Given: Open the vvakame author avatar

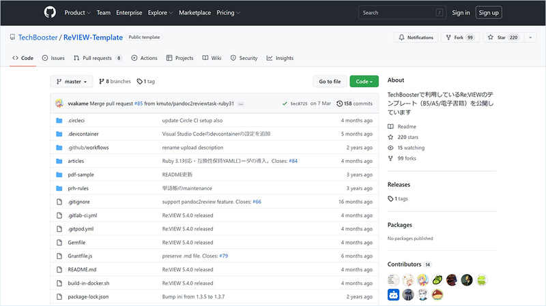Looking at the screenshot, I should point(59,104).
